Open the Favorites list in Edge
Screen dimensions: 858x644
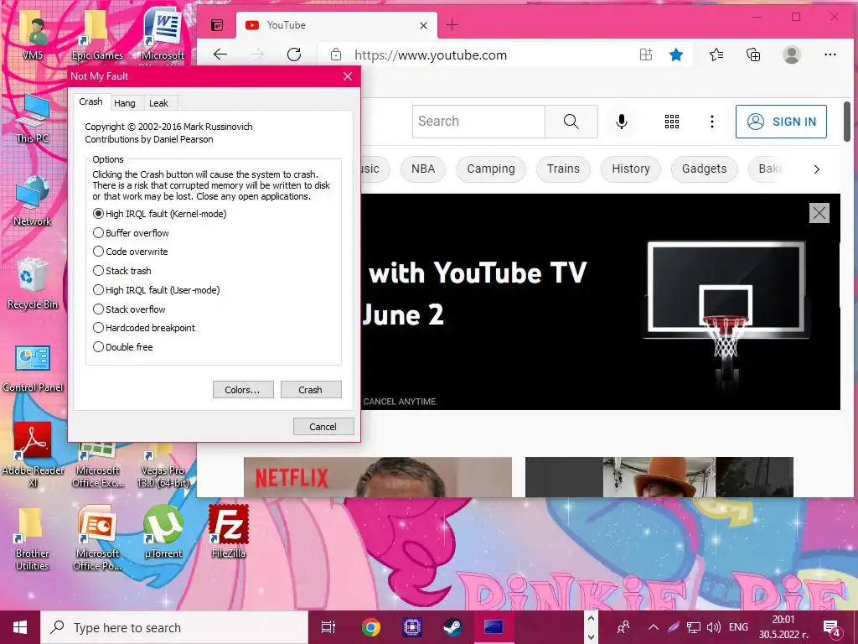(x=716, y=55)
